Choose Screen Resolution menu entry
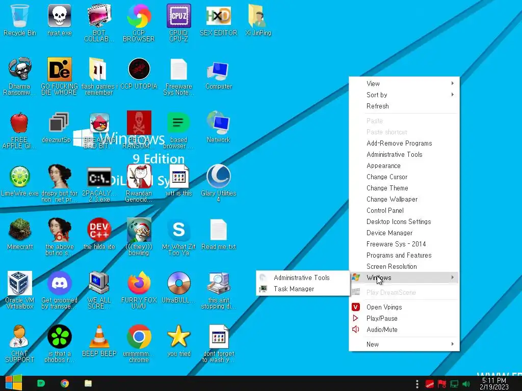The height and width of the screenshot is (391, 522). pyautogui.click(x=404, y=266)
